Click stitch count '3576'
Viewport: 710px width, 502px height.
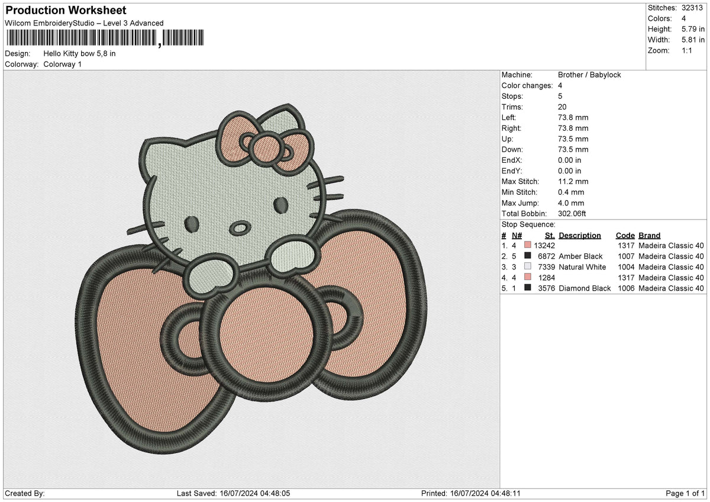point(547,288)
